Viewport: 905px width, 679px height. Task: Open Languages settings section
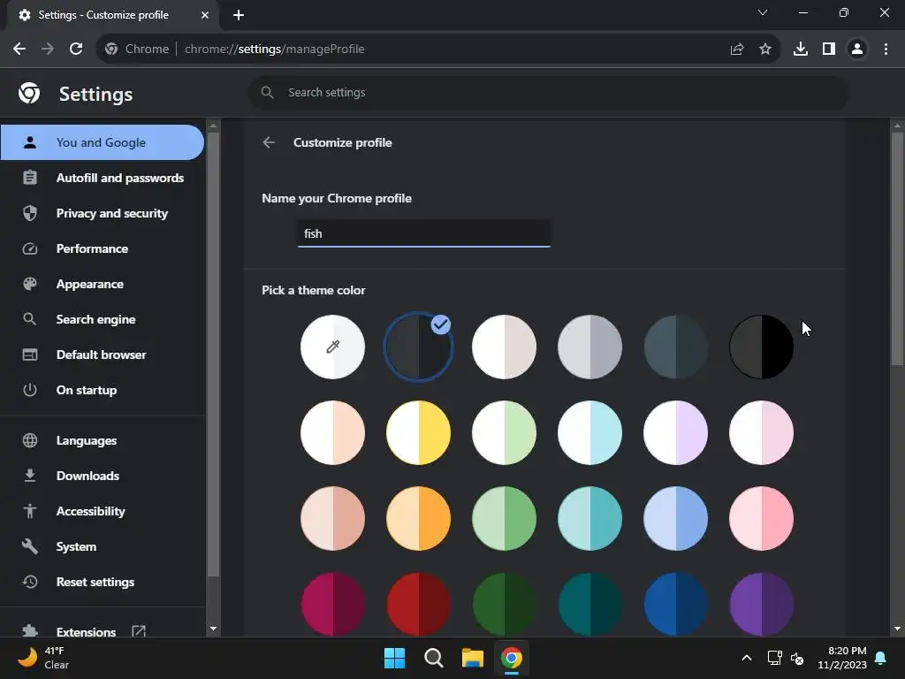pos(103,440)
